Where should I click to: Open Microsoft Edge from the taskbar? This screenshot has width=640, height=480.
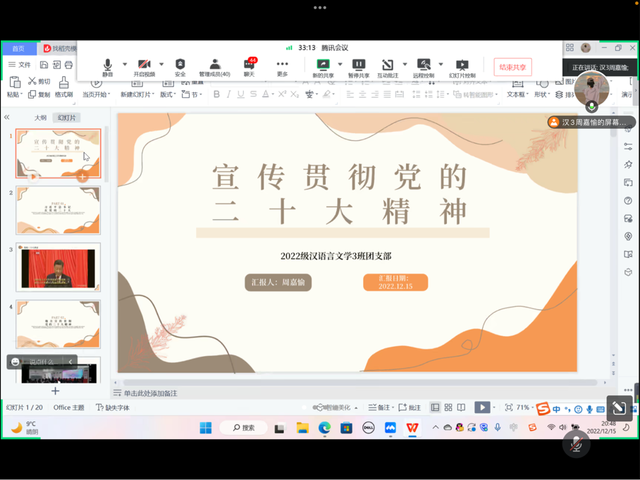point(324,428)
